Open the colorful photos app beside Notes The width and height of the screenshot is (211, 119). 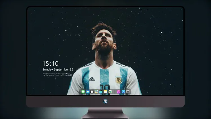click(110, 92)
